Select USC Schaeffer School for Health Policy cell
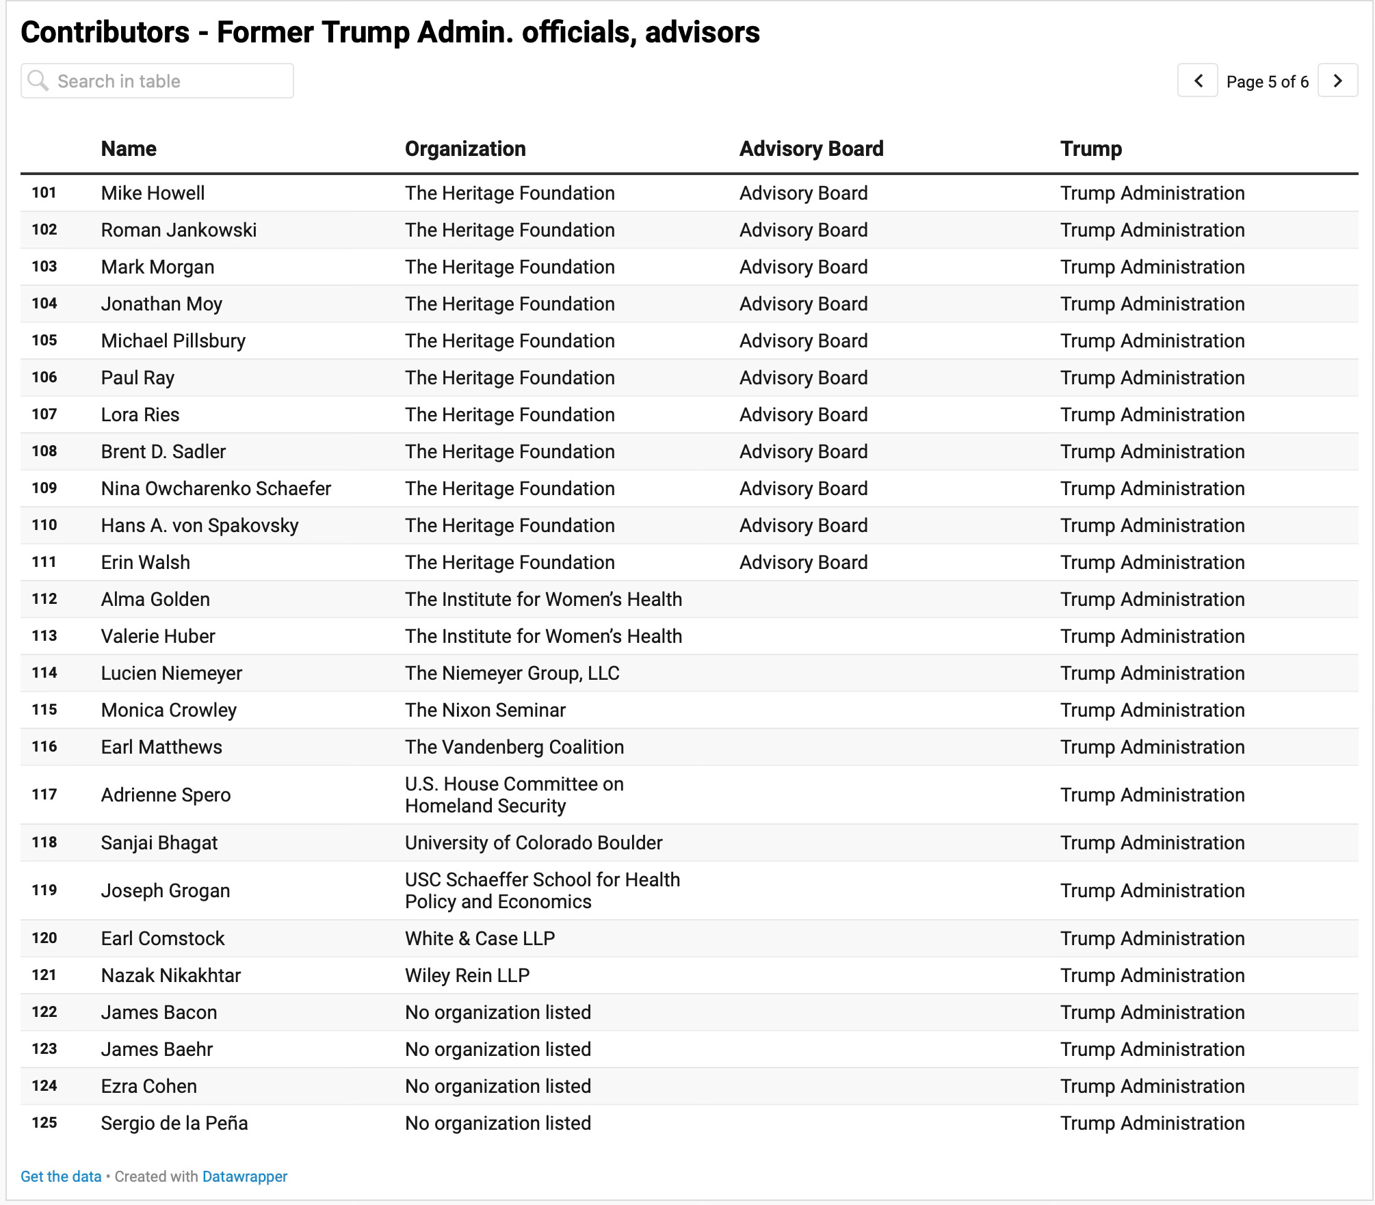The width and height of the screenshot is (1375, 1205). [542, 890]
